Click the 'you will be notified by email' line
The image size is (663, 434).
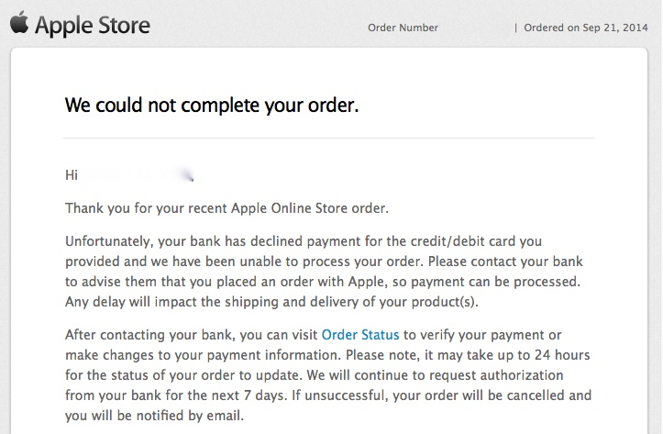pyautogui.click(x=154, y=416)
